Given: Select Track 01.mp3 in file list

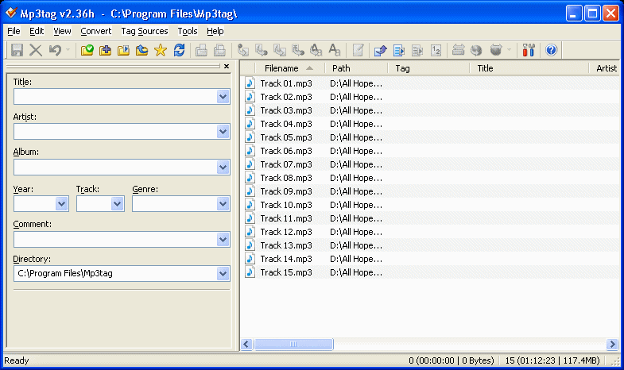Looking at the screenshot, I should pyautogui.click(x=286, y=83).
